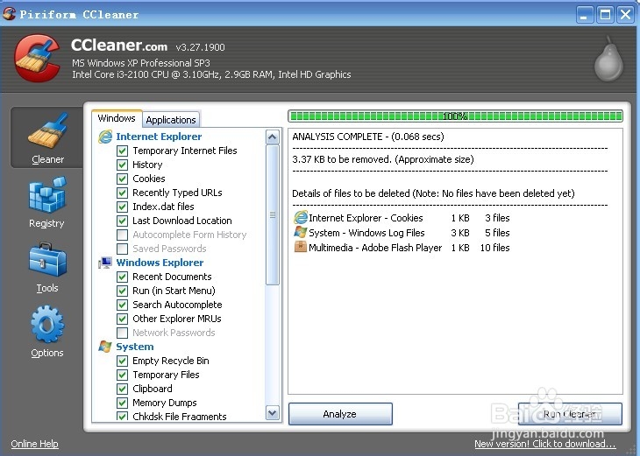Open the Cleaner section brush icon
Viewport: 640px width, 456px height.
(x=47, y=131)
